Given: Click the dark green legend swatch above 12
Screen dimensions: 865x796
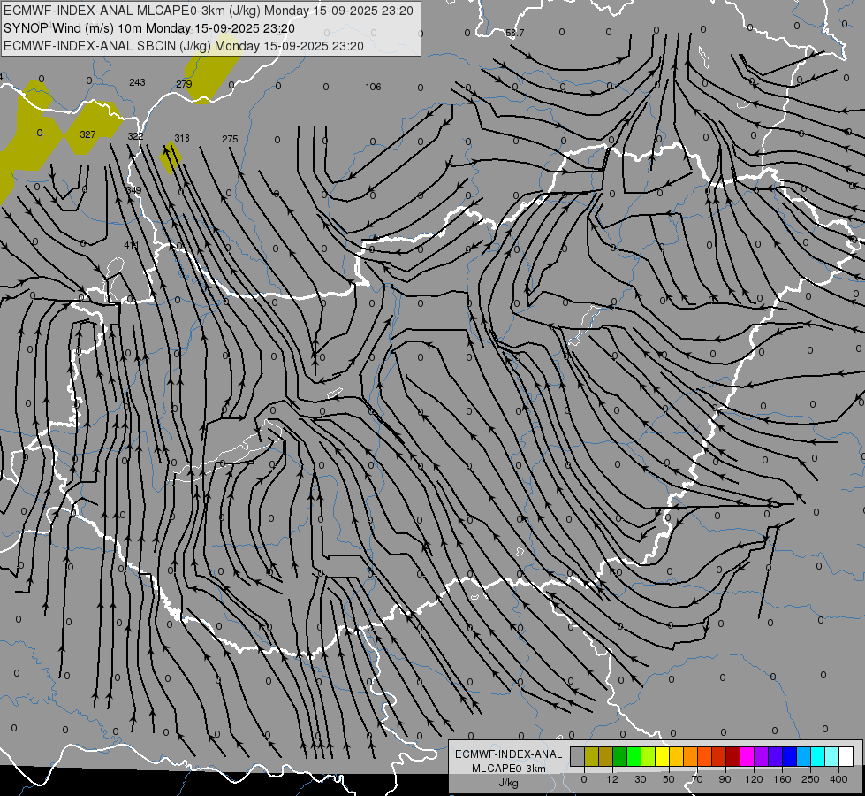Looking at the screenshot, I should point(619,756).
